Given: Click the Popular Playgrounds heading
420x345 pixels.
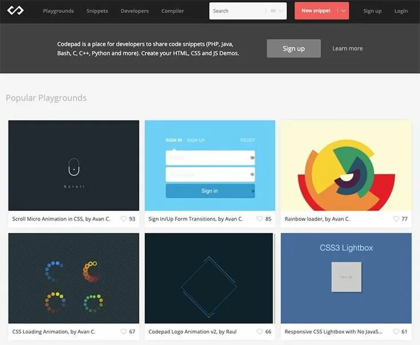Looking at the screenshot, I should (46, 98).
